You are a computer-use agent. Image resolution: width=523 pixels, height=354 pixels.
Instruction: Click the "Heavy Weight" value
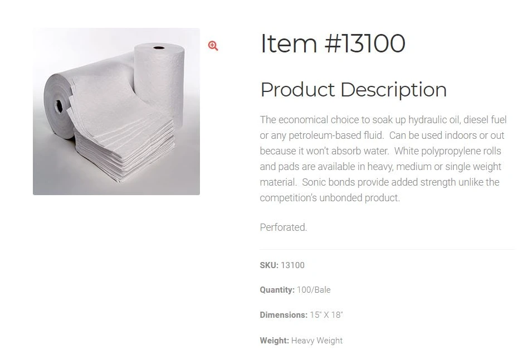pos(317,341)
